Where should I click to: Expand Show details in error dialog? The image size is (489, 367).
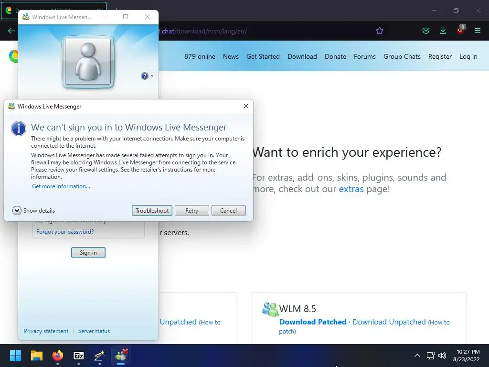(x=34, y=211)
